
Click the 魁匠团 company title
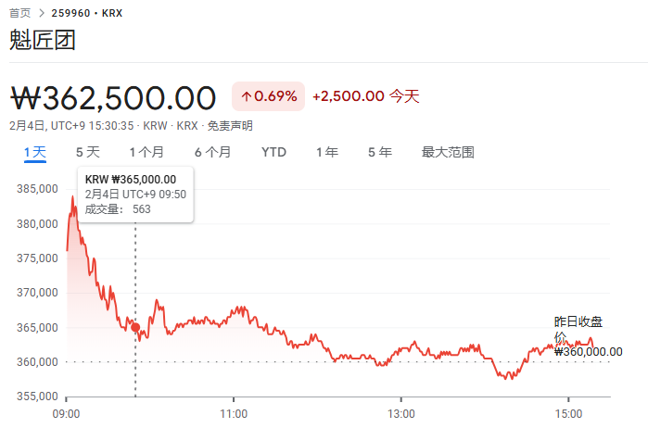[42, 40]
